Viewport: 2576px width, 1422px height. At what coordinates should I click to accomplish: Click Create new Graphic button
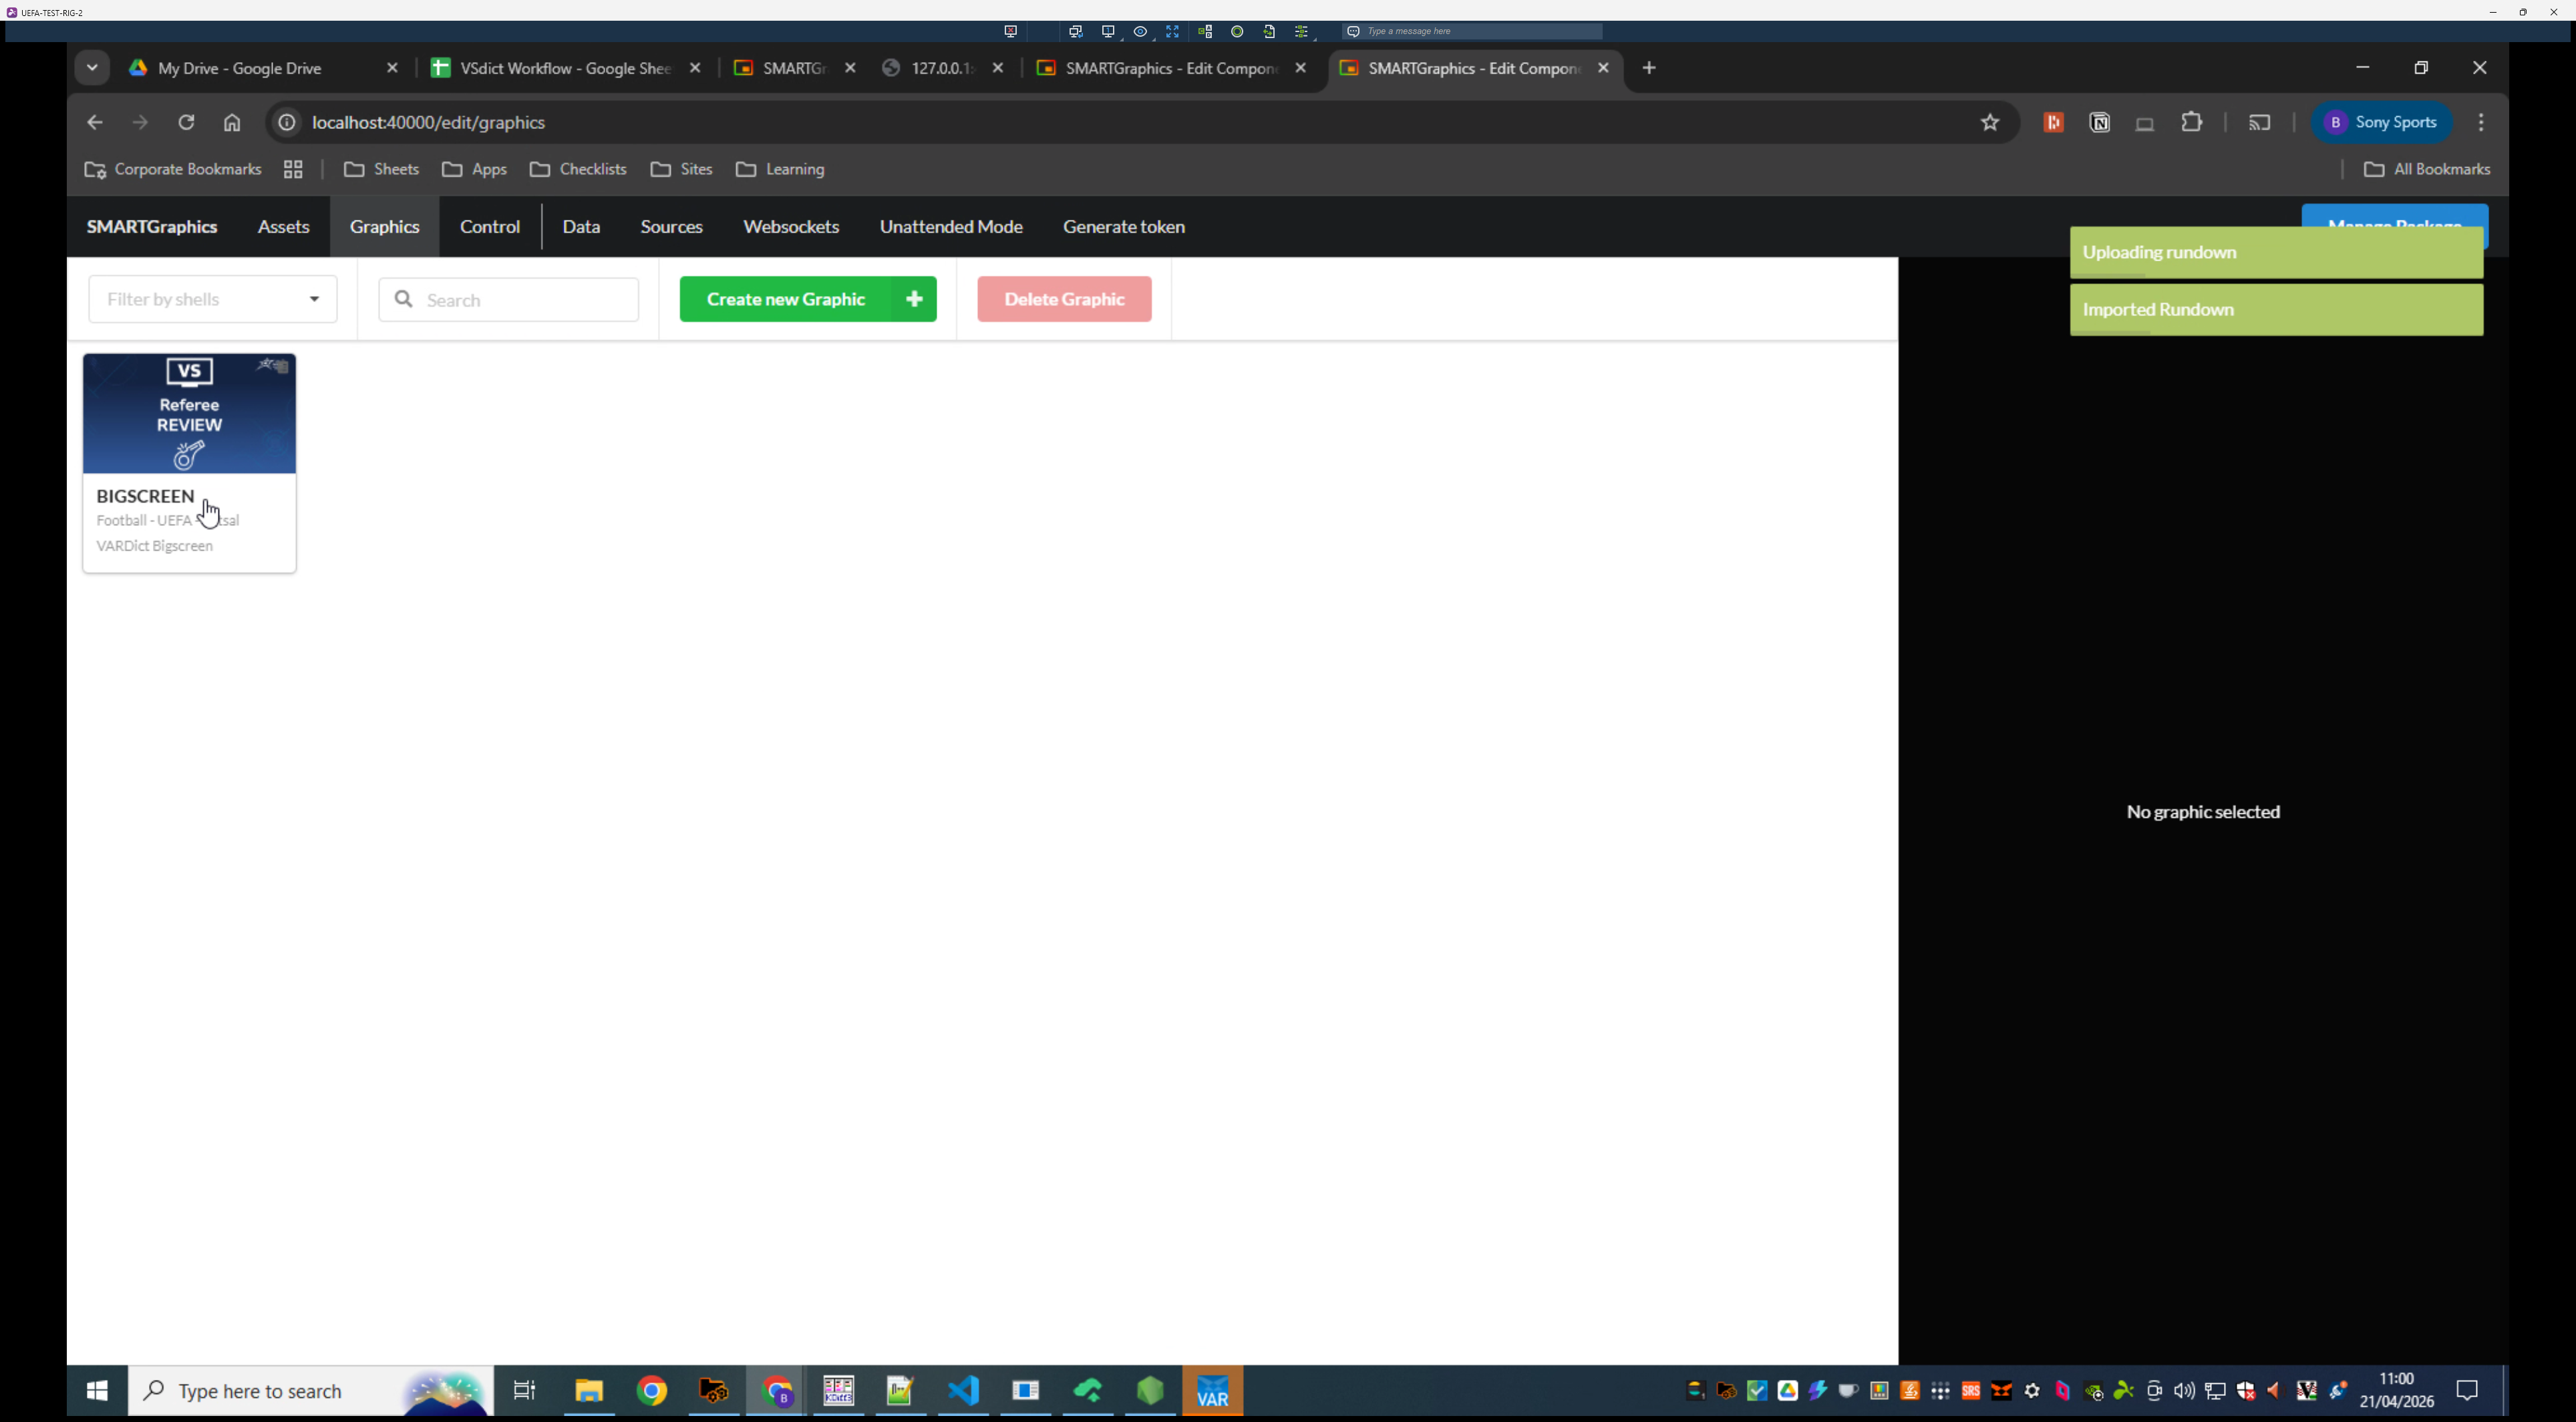pos(807,299)
